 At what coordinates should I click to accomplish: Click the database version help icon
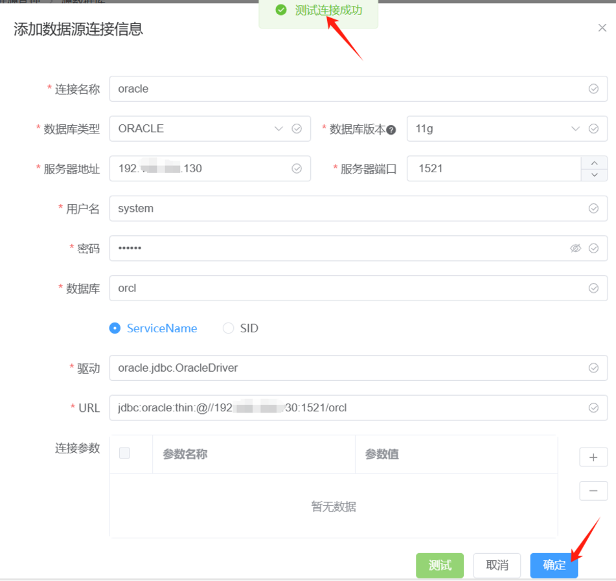[x=391, y=130]
